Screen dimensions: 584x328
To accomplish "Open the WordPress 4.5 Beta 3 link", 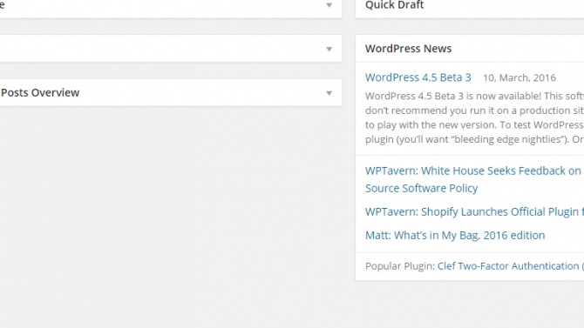I will 418,77.
